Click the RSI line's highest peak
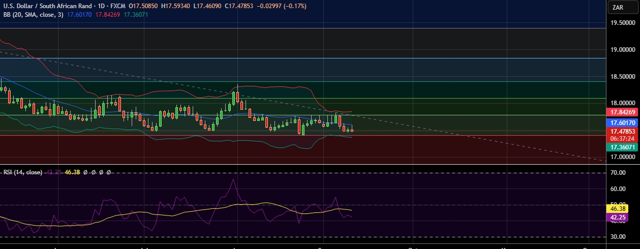The height and width of the screenshot is (249, 640). (233, 179)
